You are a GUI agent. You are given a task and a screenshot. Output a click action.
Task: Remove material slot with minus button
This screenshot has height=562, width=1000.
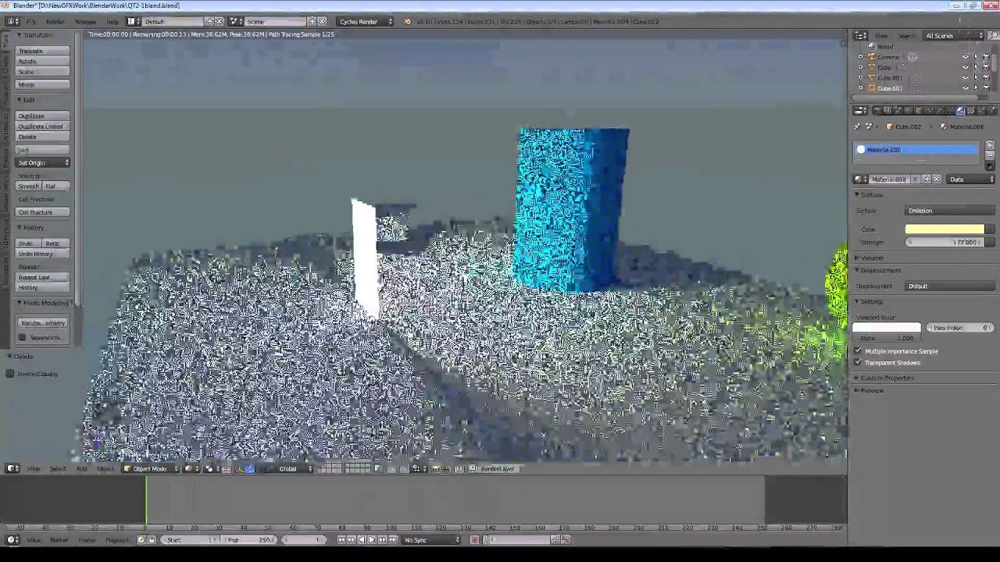point(990,155)
